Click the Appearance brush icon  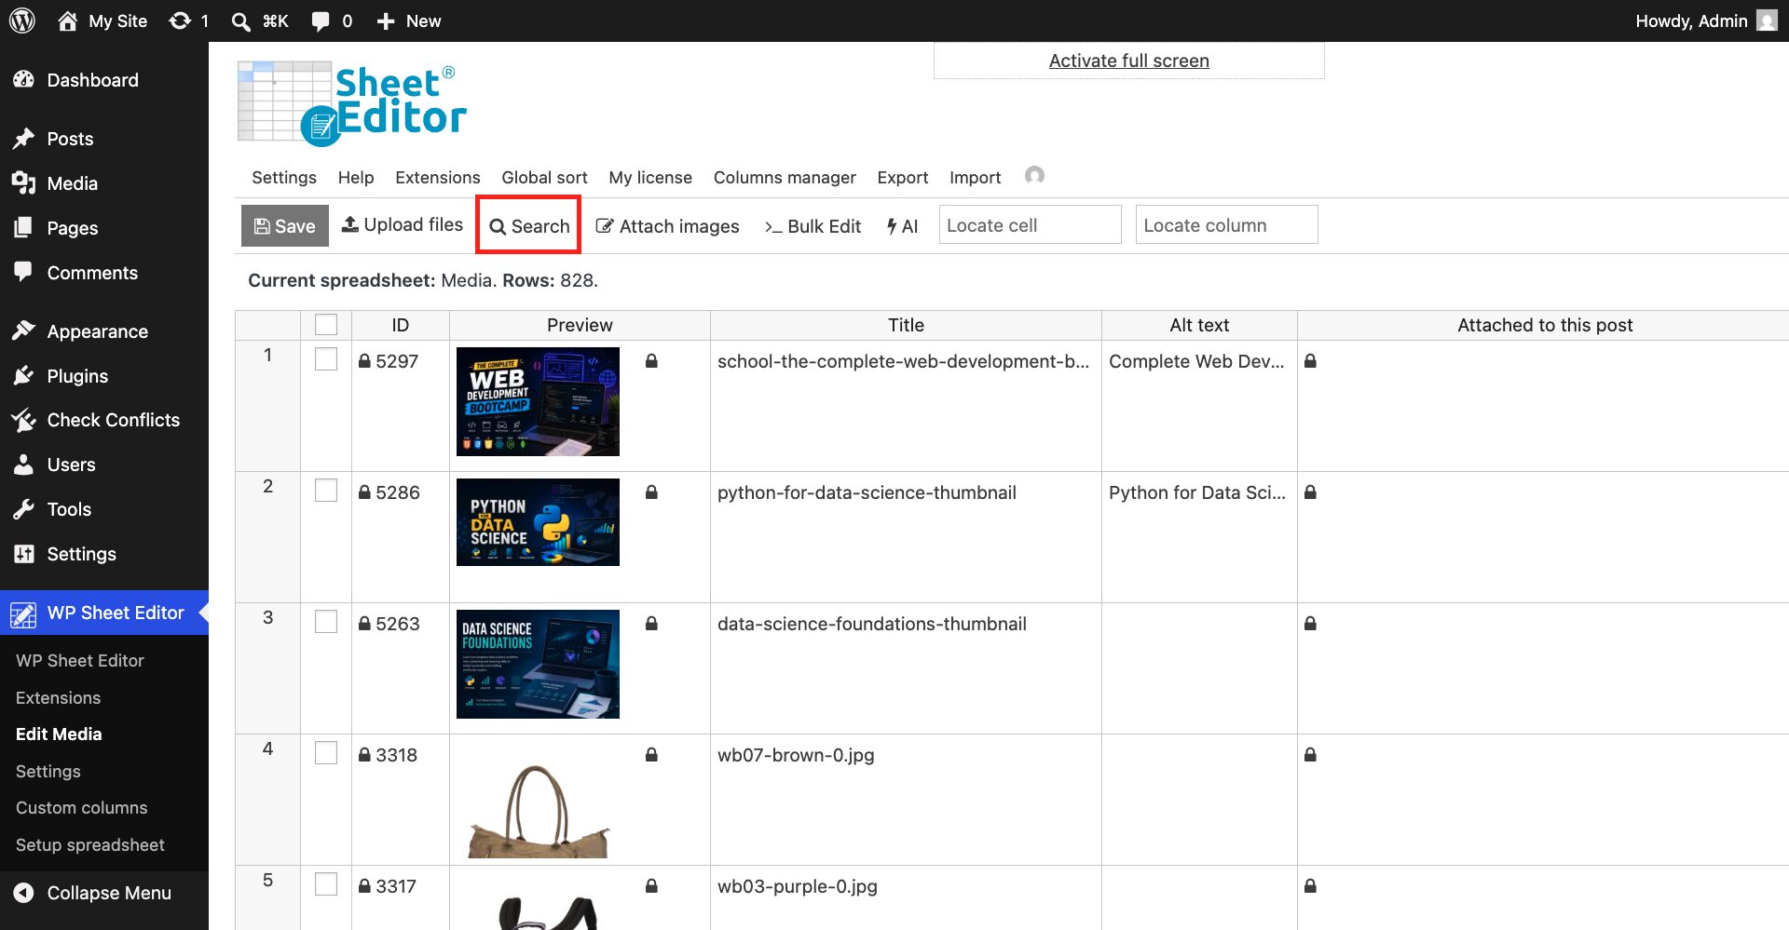click(x=24, y=331)
